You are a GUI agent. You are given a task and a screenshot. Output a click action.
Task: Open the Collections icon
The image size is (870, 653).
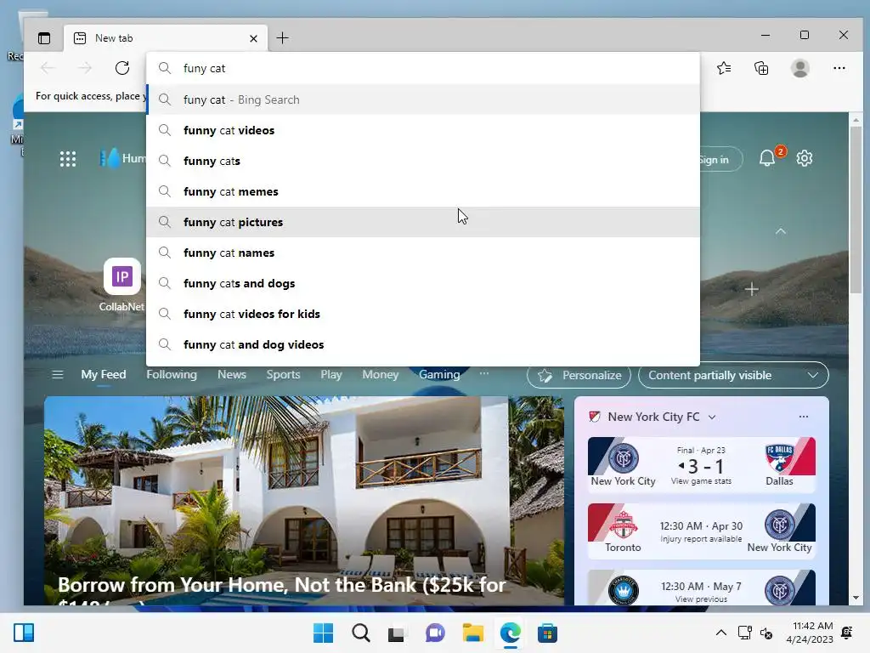pos(761,68)
